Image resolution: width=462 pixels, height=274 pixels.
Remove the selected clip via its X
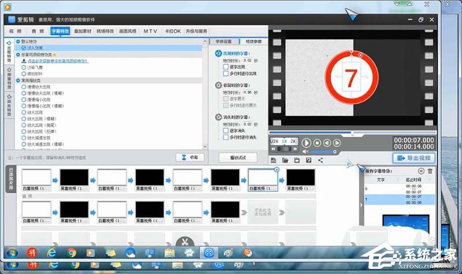[x=277, y=169]
